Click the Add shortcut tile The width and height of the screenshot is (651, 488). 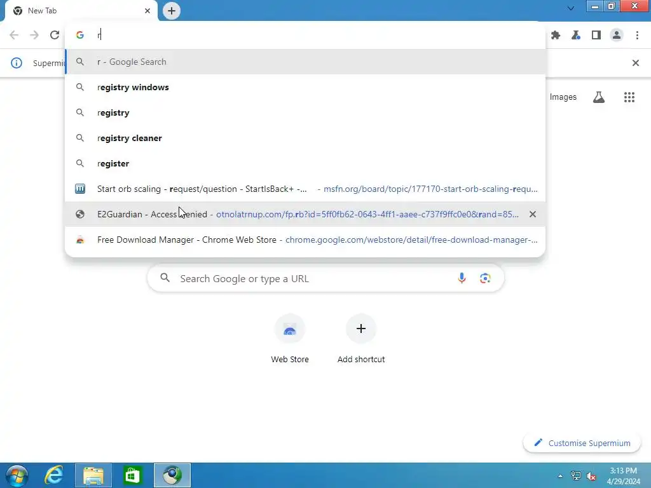pos(361,339)
